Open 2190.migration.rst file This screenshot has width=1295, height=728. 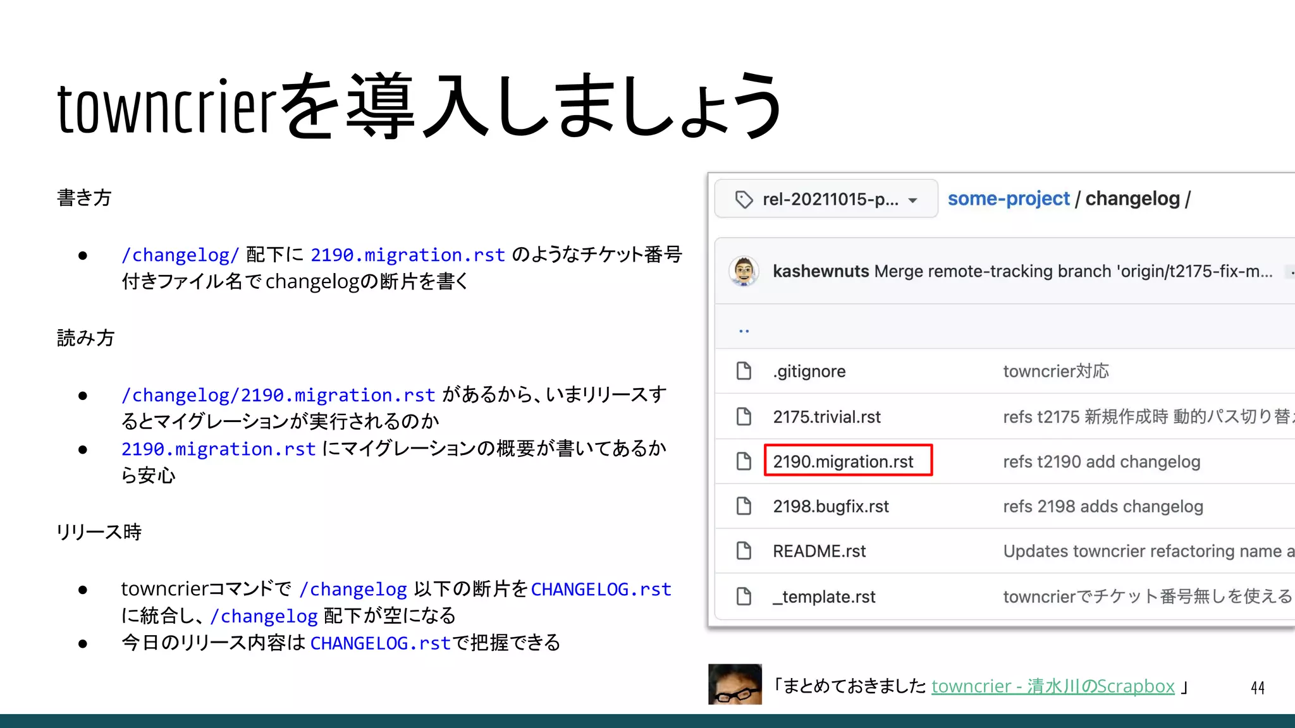click(842, 462)
